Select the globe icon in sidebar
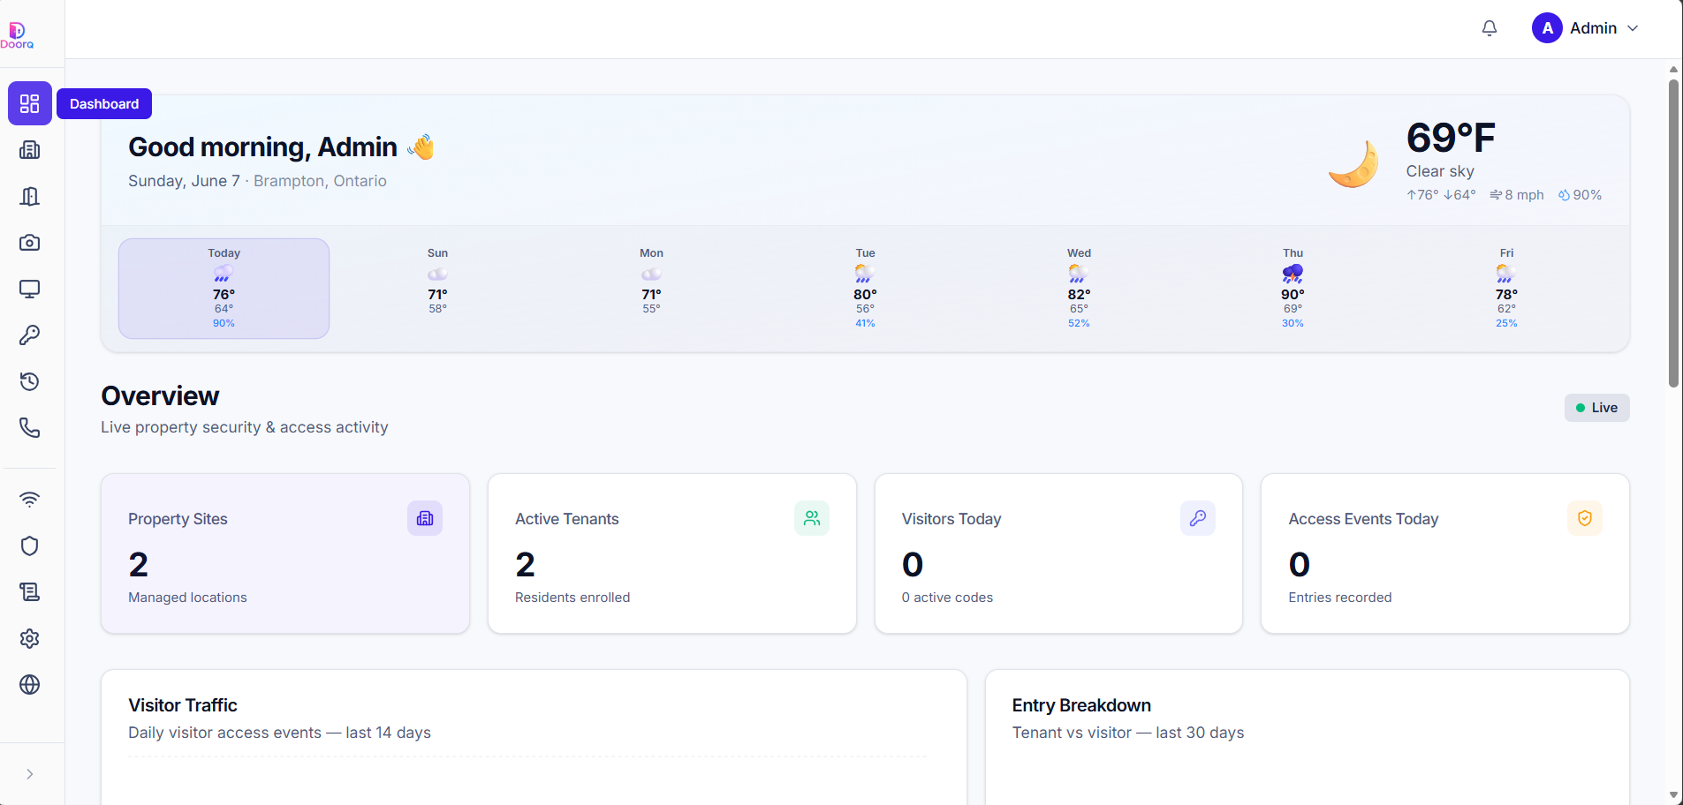Image resolution: width=1683 pixels, height=805 pixels. [x=30, y=685]
